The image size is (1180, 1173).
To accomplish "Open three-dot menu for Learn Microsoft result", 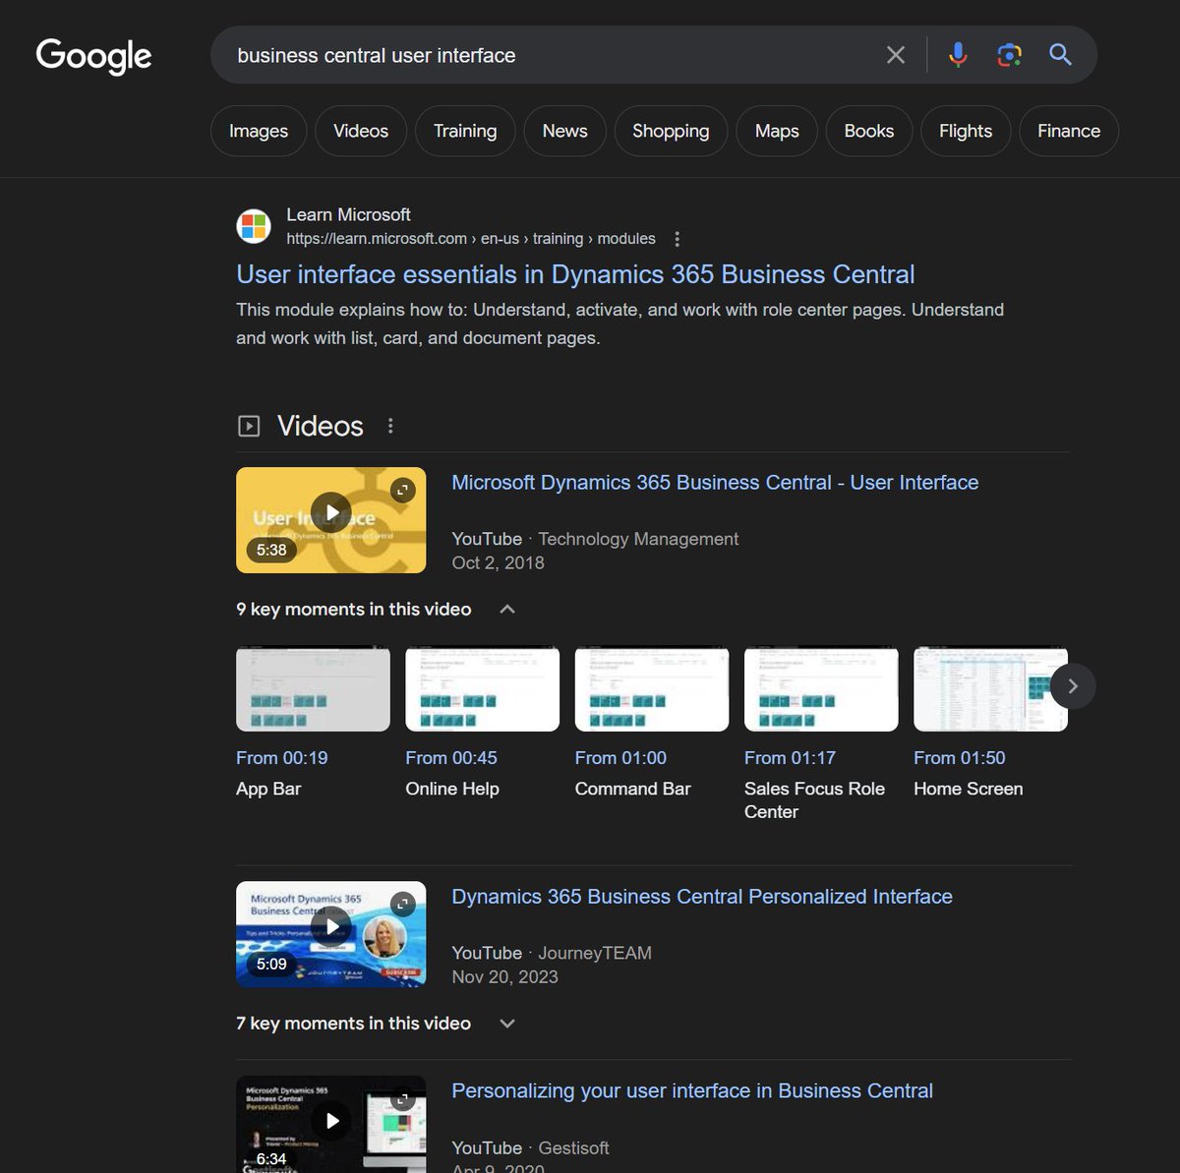I will (x=677, y=239).
